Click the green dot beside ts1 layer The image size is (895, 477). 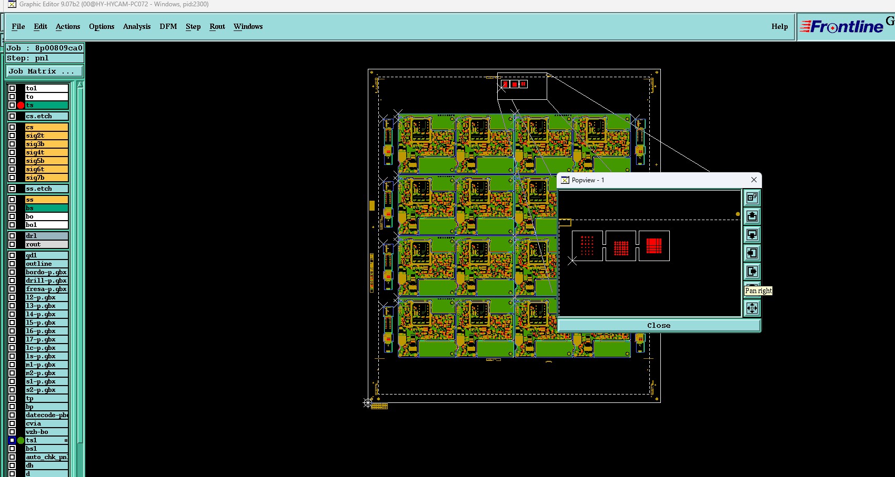pos(21,440)
